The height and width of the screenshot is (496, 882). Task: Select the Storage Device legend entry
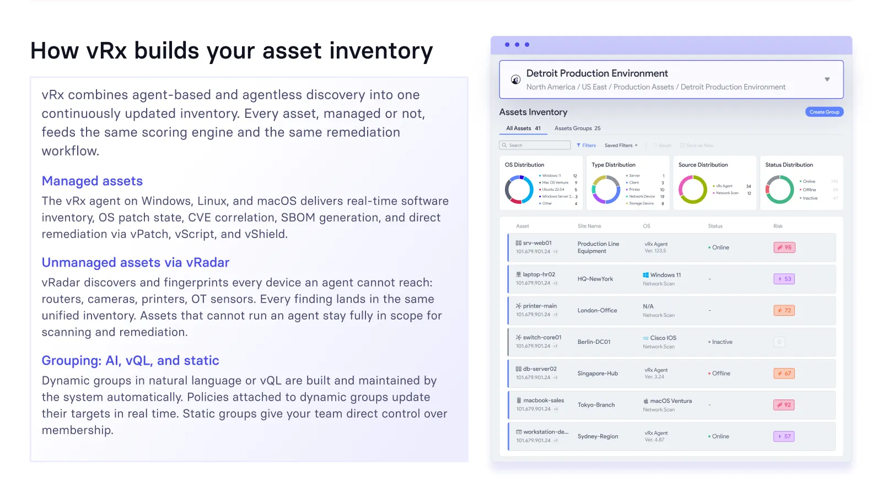pos(645,204)
